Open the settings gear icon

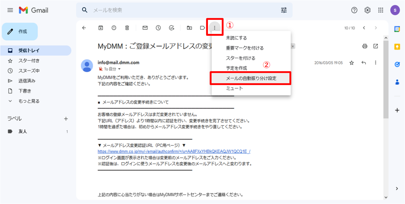(368, 10)
